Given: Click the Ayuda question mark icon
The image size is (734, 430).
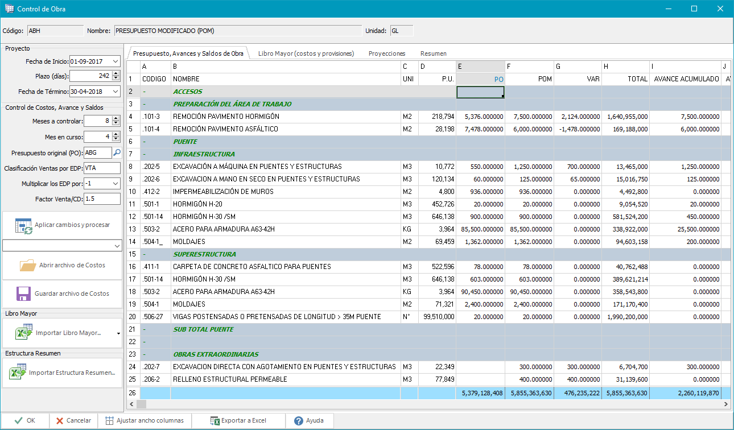Looking at the screenshot, I should coord(298,421).
